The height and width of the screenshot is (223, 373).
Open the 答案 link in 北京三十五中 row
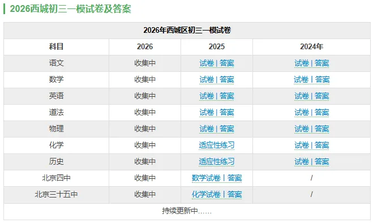(234, 195)
